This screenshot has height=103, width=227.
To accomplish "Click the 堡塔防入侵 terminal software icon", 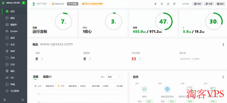I will 213,89.
